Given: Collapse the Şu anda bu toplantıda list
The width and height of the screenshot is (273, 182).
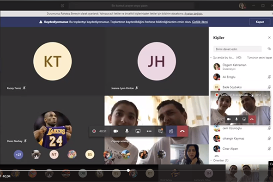Looking at the screenshot, I should pos(211,57).
